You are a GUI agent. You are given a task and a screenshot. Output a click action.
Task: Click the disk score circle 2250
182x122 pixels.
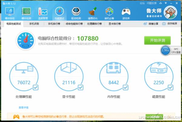pos(159,76)
